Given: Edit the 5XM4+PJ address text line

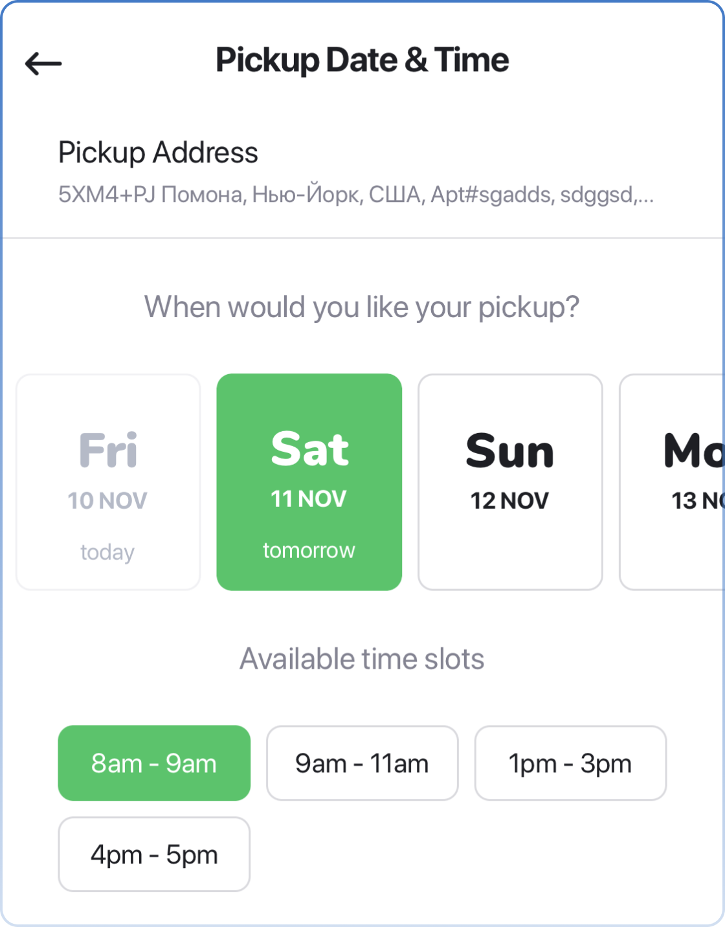Looking at the screenshot, I should pos(355,194).
